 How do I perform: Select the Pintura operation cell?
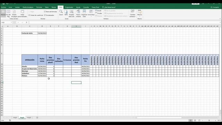pos(30,76)
